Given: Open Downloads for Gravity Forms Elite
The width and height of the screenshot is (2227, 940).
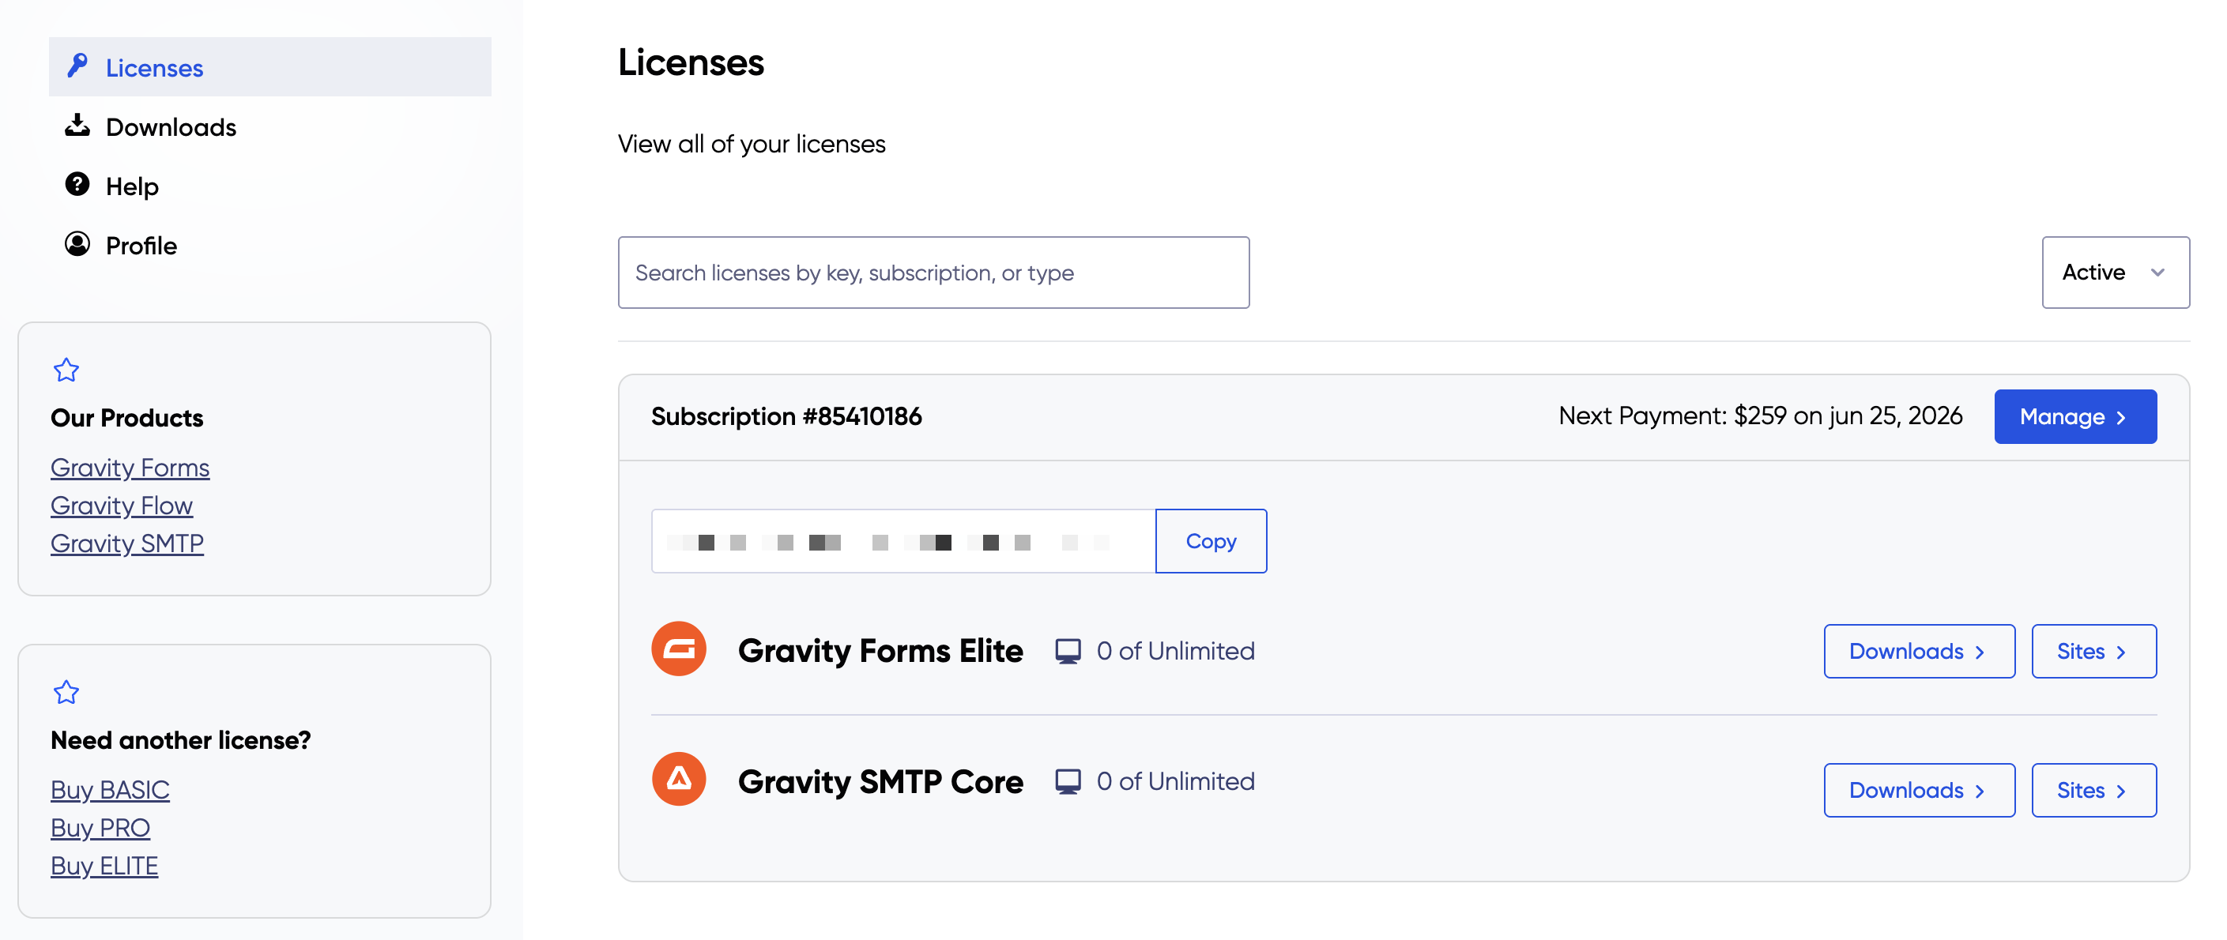Looking at the screenshot, I should click(x=1918, y=652).
